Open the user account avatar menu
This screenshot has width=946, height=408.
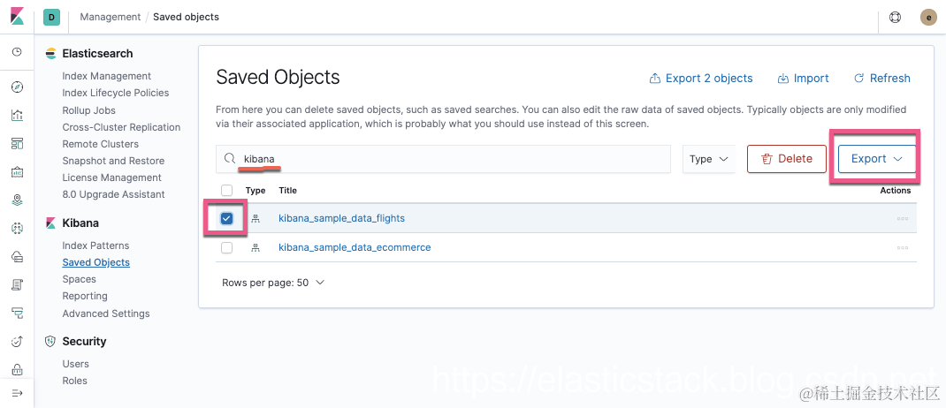[x=928, y=18]
